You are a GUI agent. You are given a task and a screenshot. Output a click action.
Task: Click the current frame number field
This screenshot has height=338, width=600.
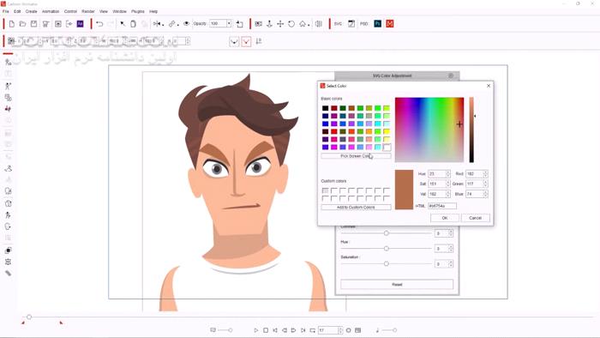[328, 330]
